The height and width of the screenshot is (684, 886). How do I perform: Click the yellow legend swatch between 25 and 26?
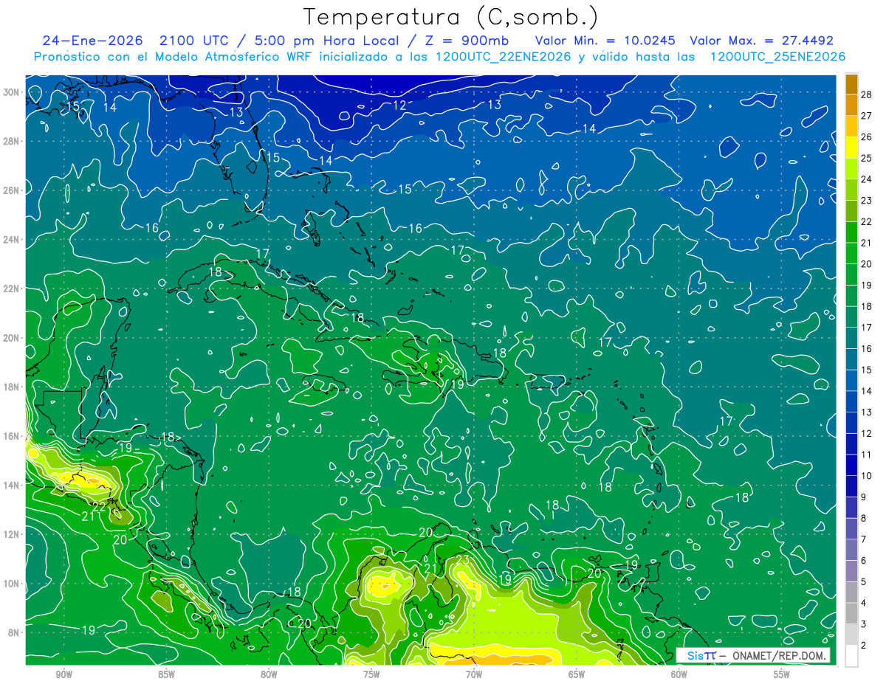point(851,147)
